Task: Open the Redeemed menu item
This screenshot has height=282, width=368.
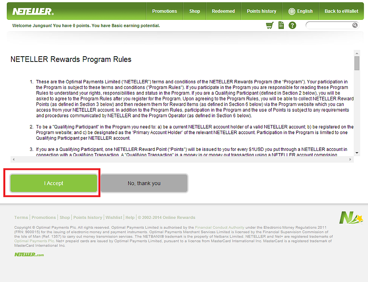Action: 223,11
